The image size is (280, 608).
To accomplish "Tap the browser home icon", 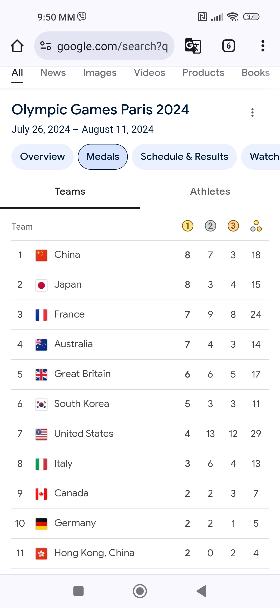I will pos(17,46).
